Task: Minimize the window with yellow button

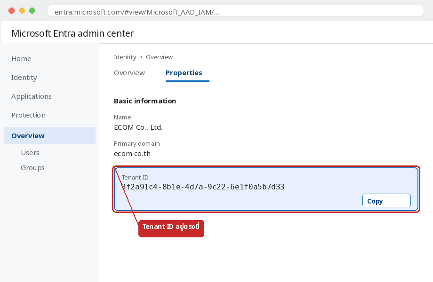Action: tap(22, 11)
